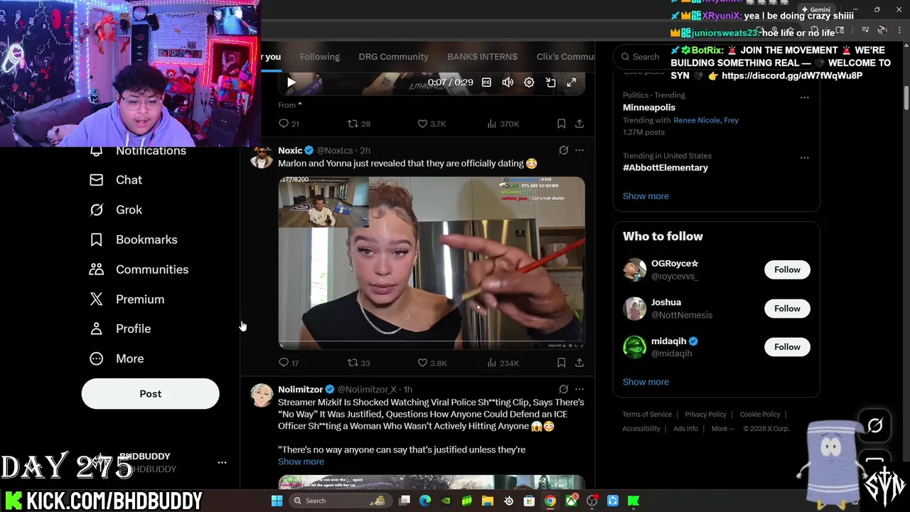This screenshot has height=512, width=910.
Task: Switch to the Following tab
Action: point(319,57)
